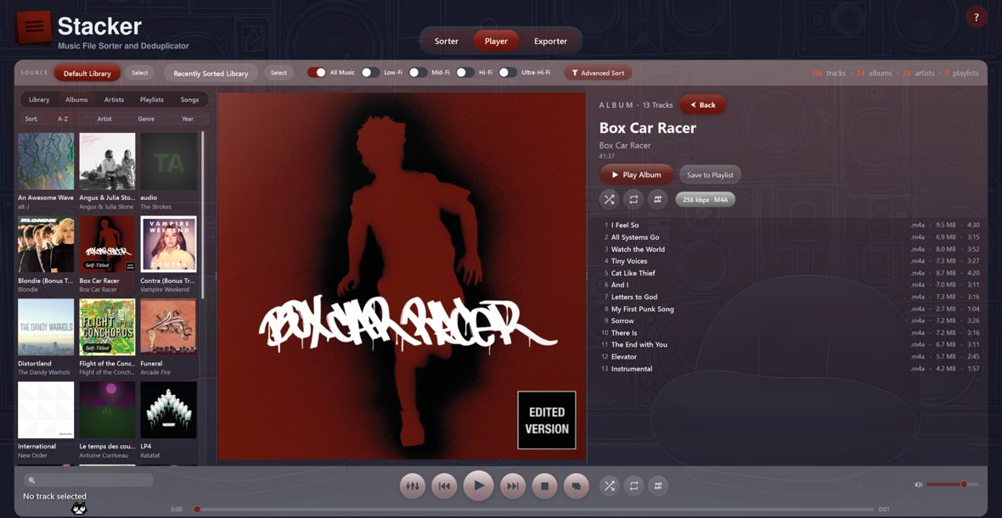Open the An Awesome Wave album thumbnail
The image size is (1002, 518).
[46, 161]
